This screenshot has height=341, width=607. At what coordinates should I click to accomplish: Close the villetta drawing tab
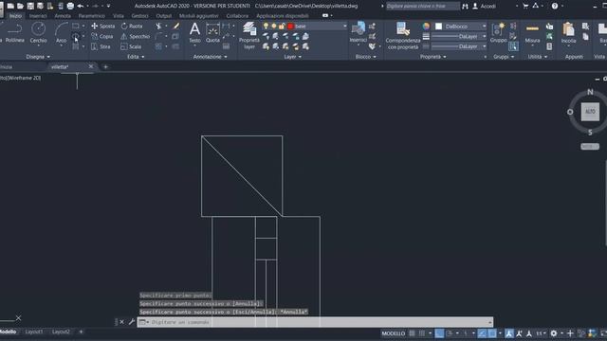[x=91, y=66]
